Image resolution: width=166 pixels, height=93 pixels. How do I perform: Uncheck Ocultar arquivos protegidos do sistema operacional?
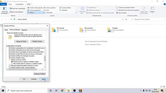[x=10, y=52]
